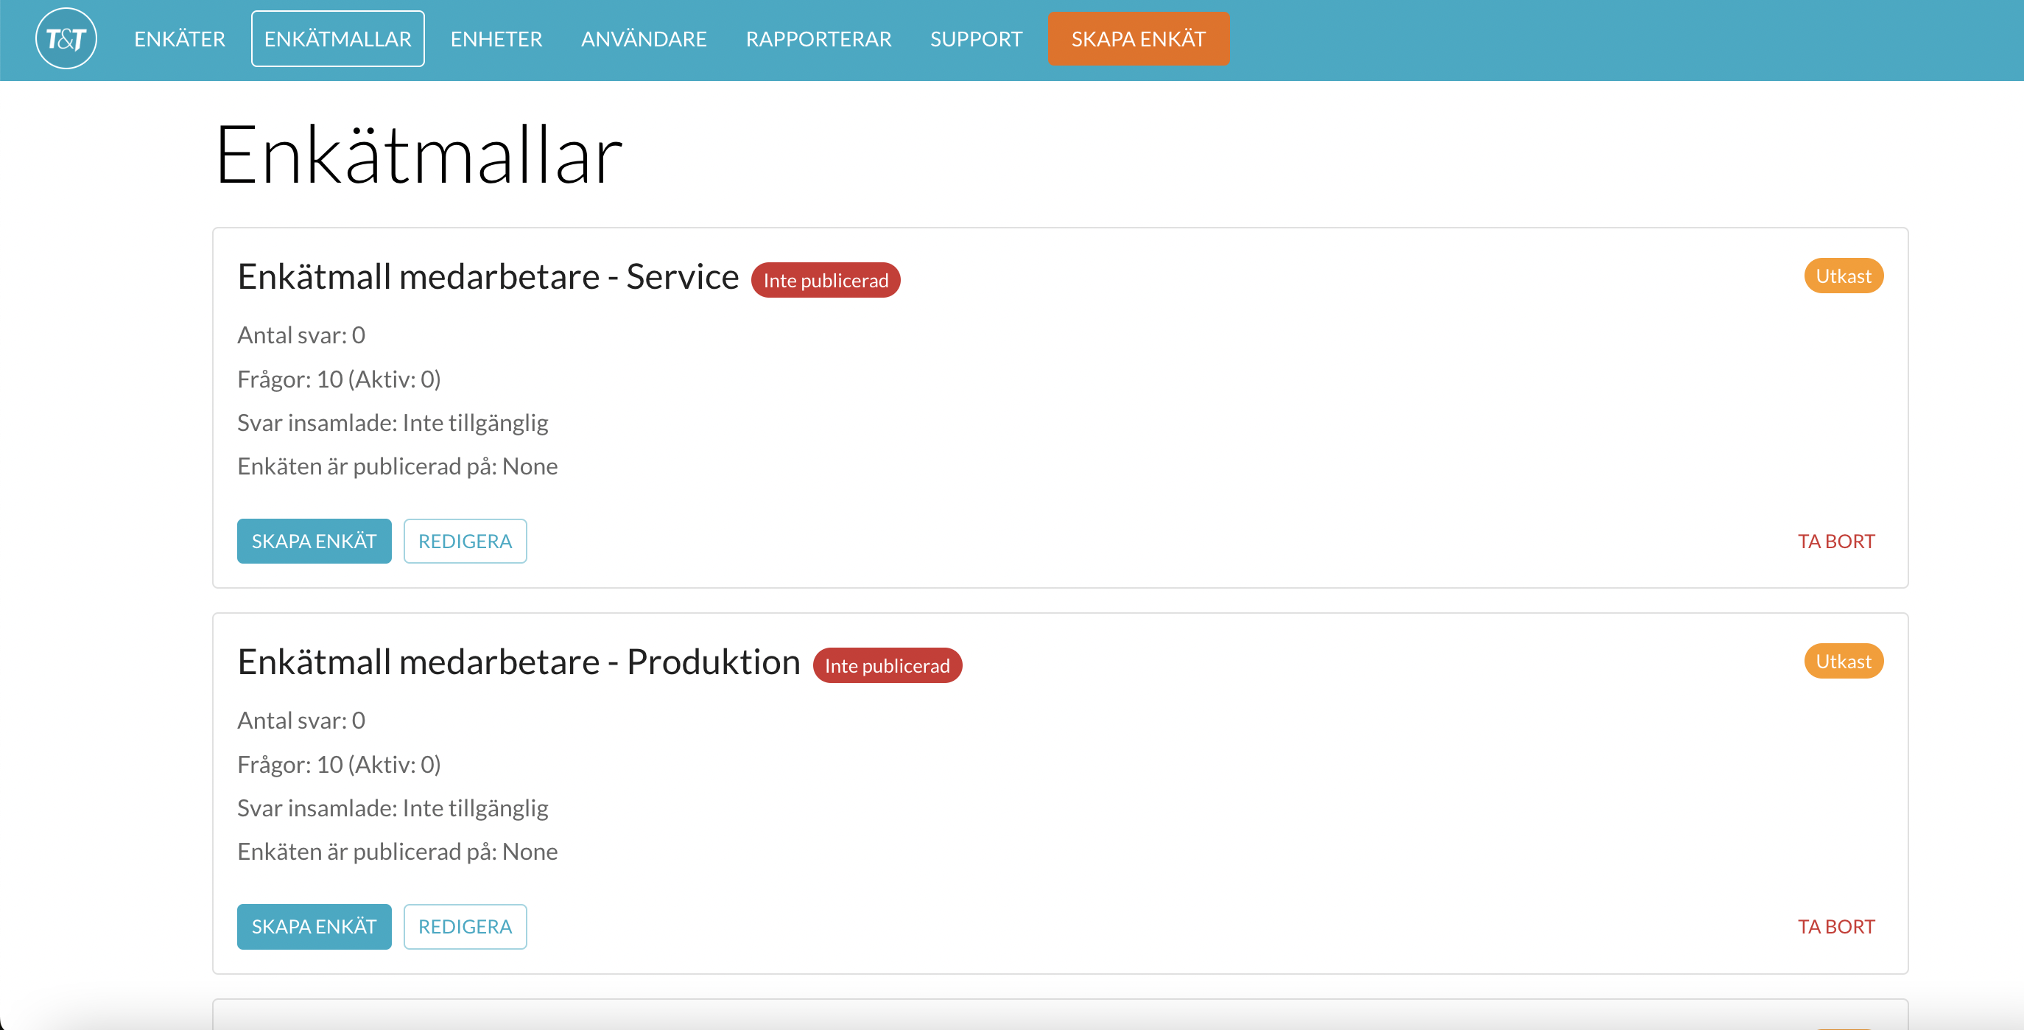
Task: Open the Enkätmall medarbetare - Service title
Action: tap(488, 277)
